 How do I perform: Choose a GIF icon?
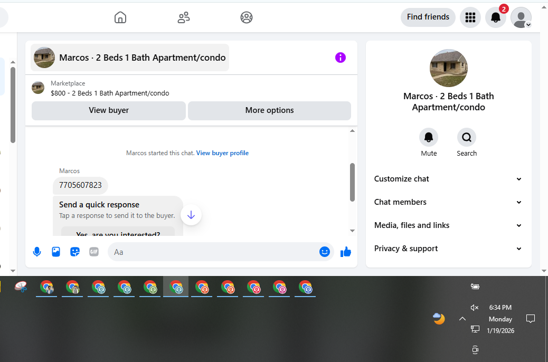[93, 252]
